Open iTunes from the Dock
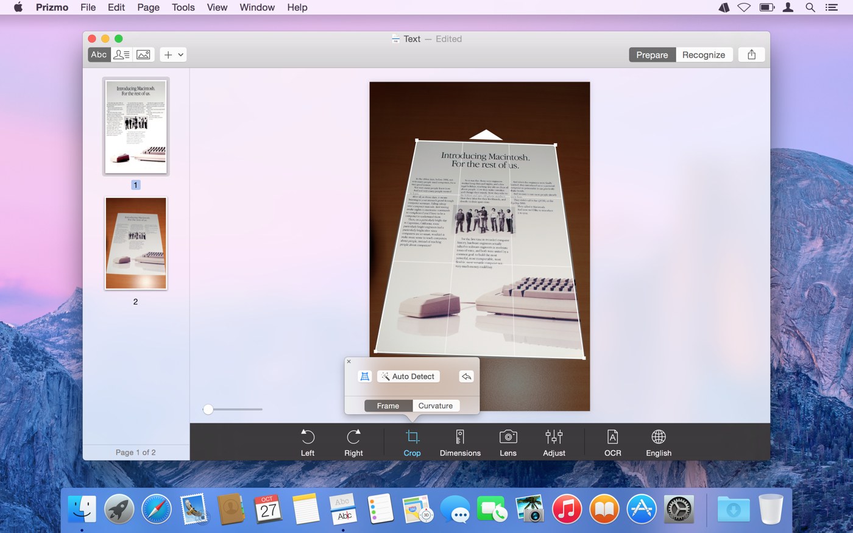Viewport: 853px width, 533px height. click(x=567, y=509)
